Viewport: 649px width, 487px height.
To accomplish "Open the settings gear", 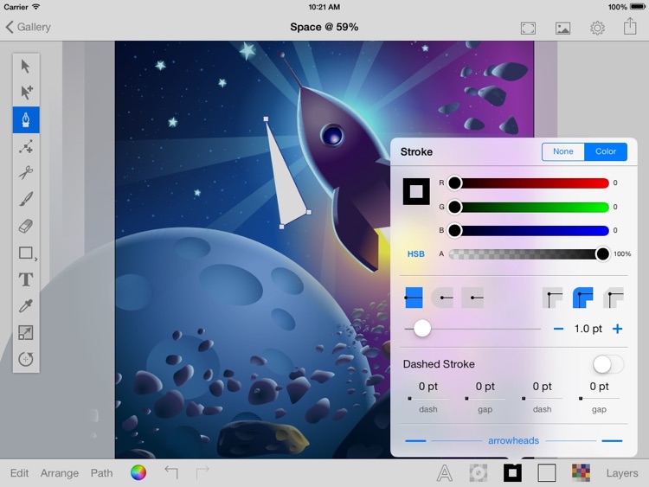I will point(597,28).
